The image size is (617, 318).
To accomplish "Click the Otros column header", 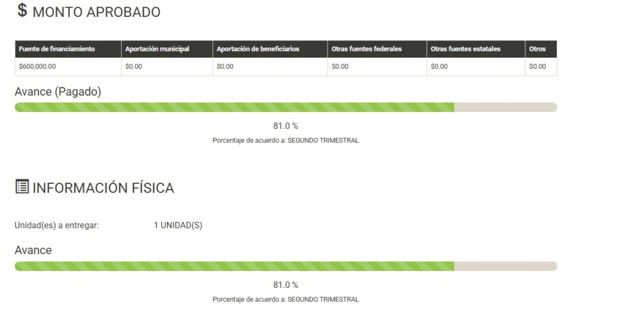I will click(541, 49).
